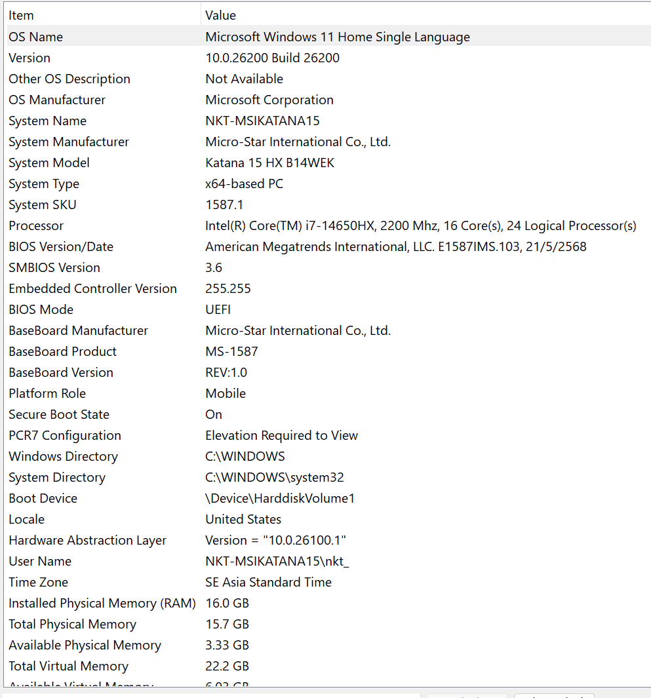Select the User Name row label
Viewport: 651px width, 698px height.
coord(39,561)
